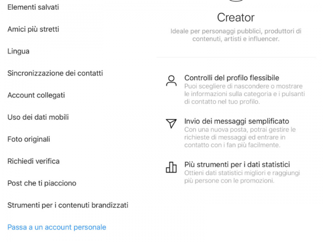Open Sincronizzazione dei contatti

click(55, 73)
